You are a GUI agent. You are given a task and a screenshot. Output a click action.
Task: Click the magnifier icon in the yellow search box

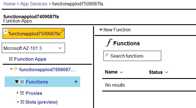[x=5, y=31]
